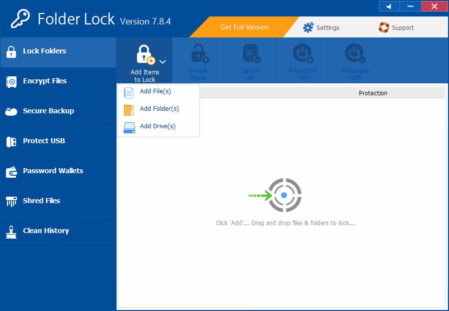Click the Add Items to Lock label

tap(145, 76)
